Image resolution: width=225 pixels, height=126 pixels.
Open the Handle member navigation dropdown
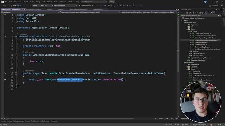pos(148,12)
